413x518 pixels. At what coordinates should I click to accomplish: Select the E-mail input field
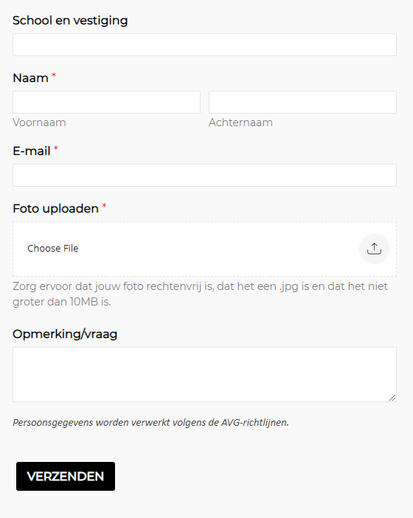[x=204, y=175]
